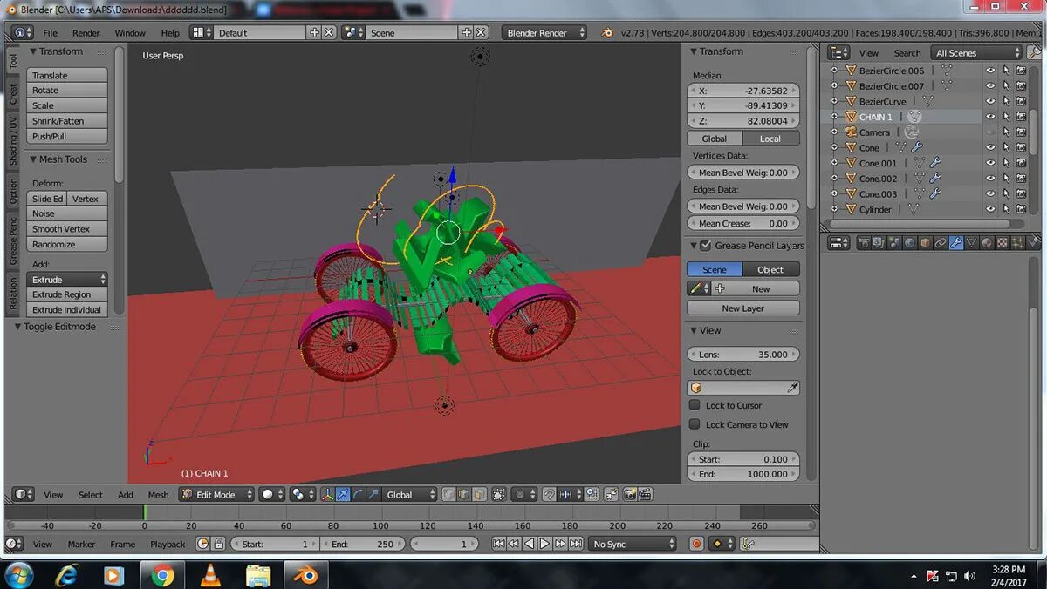1047x589 pixels.
Task: Click the eyedropper in Lock to Object
Action: 793,388
